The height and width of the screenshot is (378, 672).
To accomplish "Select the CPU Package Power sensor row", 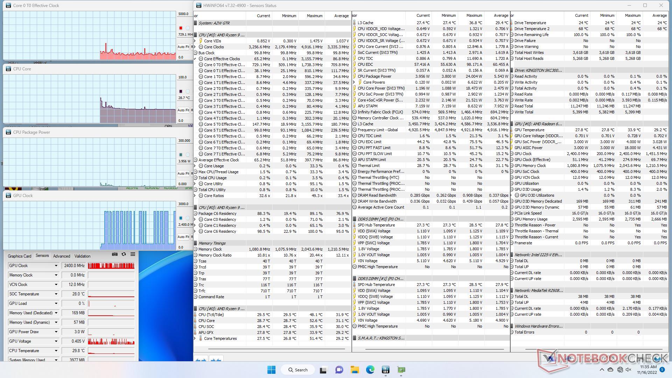I will coord(430,76).
